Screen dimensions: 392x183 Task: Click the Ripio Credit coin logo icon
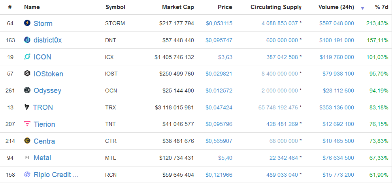[x=27, y=174]
